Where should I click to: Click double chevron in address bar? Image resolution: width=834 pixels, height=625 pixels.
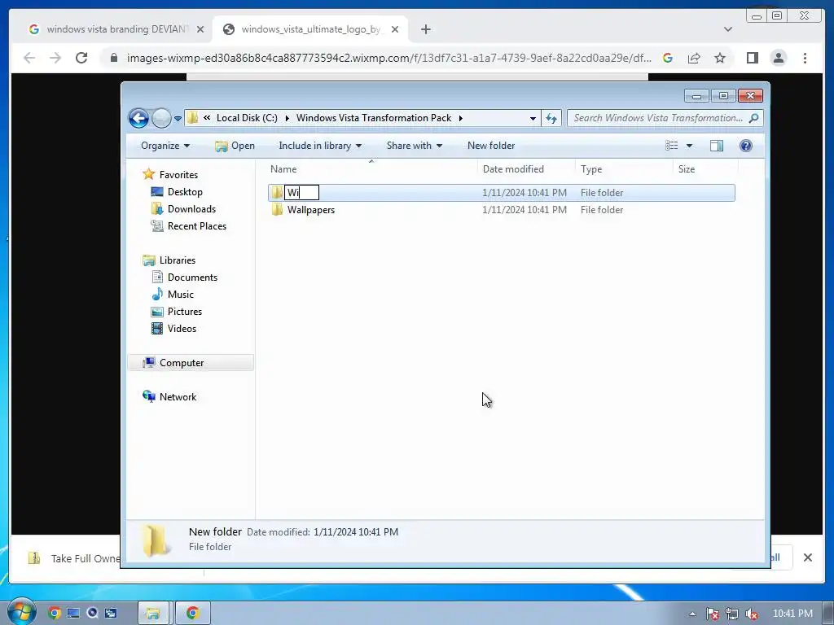207,118
